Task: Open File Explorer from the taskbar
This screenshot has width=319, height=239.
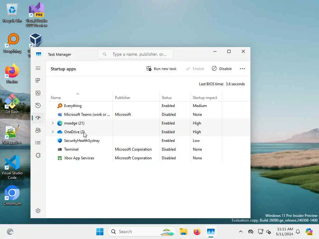Action: [x=183, y=232]
